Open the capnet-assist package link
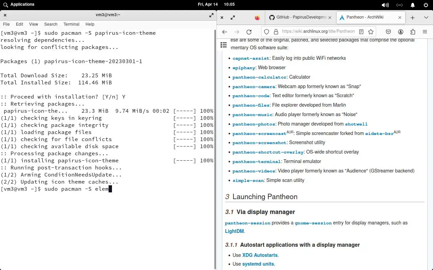Screen dimensions: 433x270 251,58
